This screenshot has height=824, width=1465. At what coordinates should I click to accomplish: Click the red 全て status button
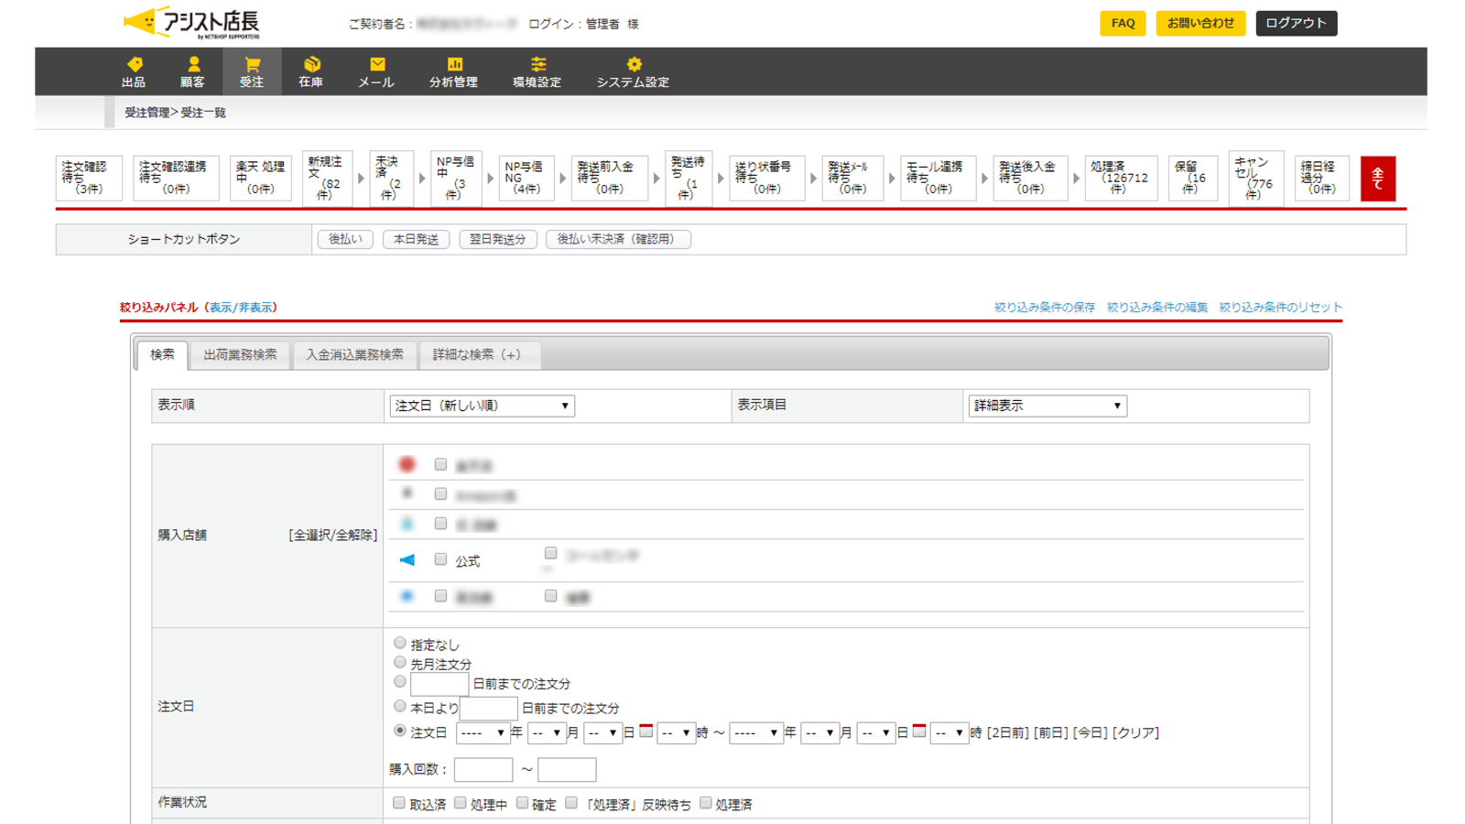(1377, 179)
